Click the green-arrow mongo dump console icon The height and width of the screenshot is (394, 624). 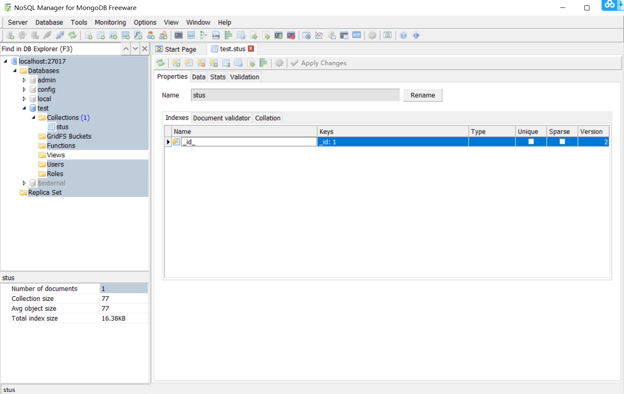tap(278, 35)
